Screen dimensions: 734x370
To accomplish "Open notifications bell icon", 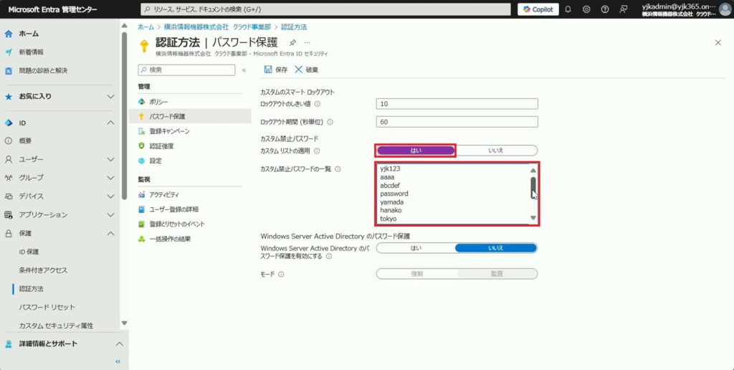I will pyautogui.click(x=568, y=9).
